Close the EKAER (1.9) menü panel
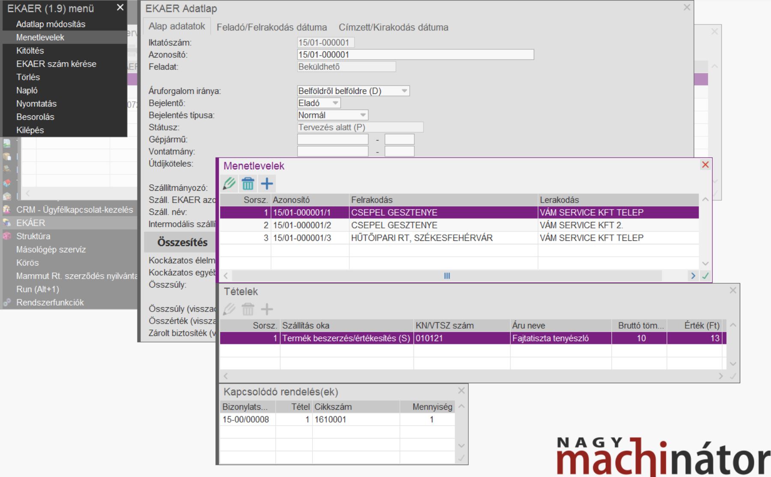771x477 pixels. click(x=120, y=8)
